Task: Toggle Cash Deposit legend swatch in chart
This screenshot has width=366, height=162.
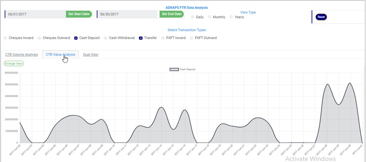Action: pyautogui.click(x=174, y=69)
